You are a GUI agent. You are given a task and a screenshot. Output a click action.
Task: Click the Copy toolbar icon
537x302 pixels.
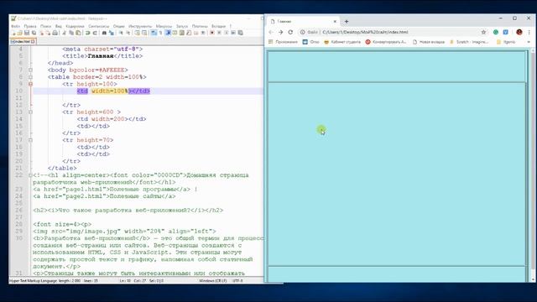[x=71, y=33]
